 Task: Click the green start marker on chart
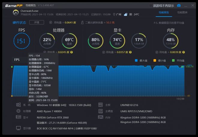(x=12, y=67)
